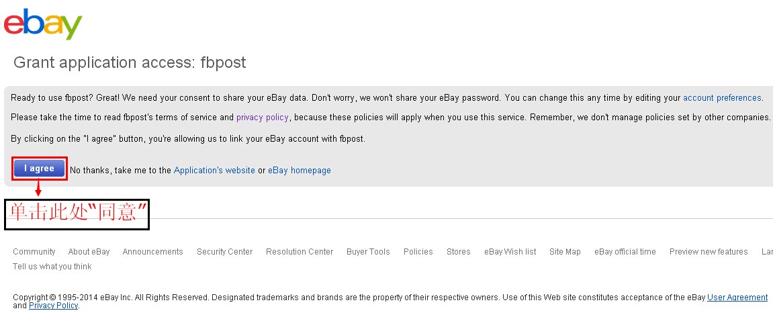Image resolution: width=773 pixels, height=319 pixels.
Task: Open the Resolution Center link
Action: 300,252
